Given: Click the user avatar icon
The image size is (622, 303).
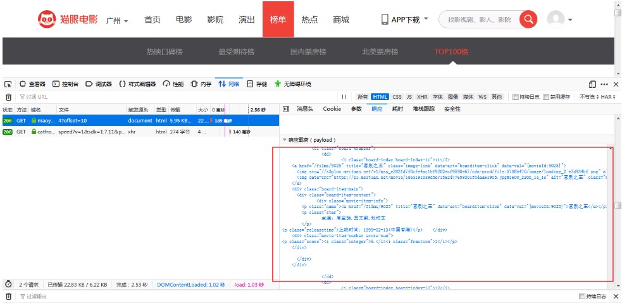Looking at the screenshot, I should click(556, 19).
